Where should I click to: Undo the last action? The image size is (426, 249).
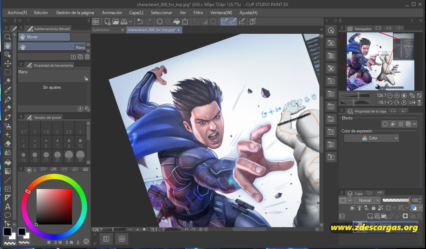point(140,21)
